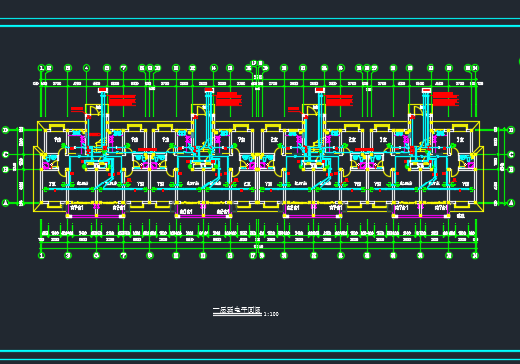Click the top grid axis bubble 7
The width and height of the screenshot is (520, 364).
coord(123,68)
